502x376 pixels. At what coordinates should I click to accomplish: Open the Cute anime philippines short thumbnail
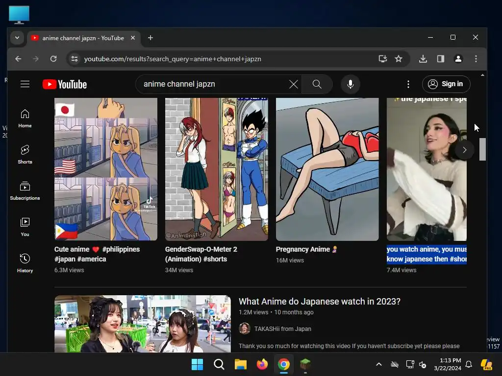[106, 169]
